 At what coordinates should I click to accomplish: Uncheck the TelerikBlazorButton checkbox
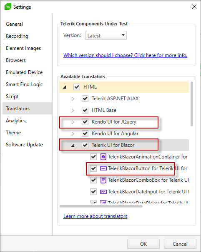pos(93,168)
